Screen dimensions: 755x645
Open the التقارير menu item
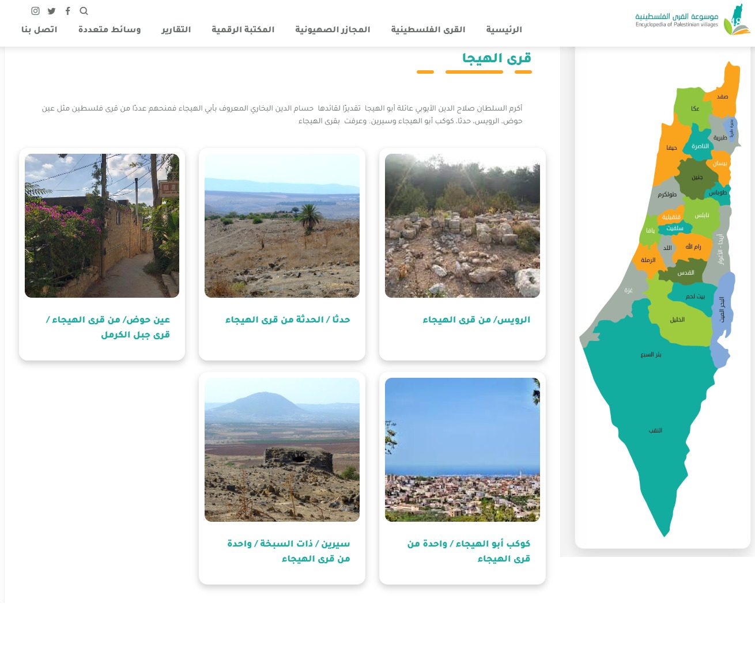[x=176, y=29]
